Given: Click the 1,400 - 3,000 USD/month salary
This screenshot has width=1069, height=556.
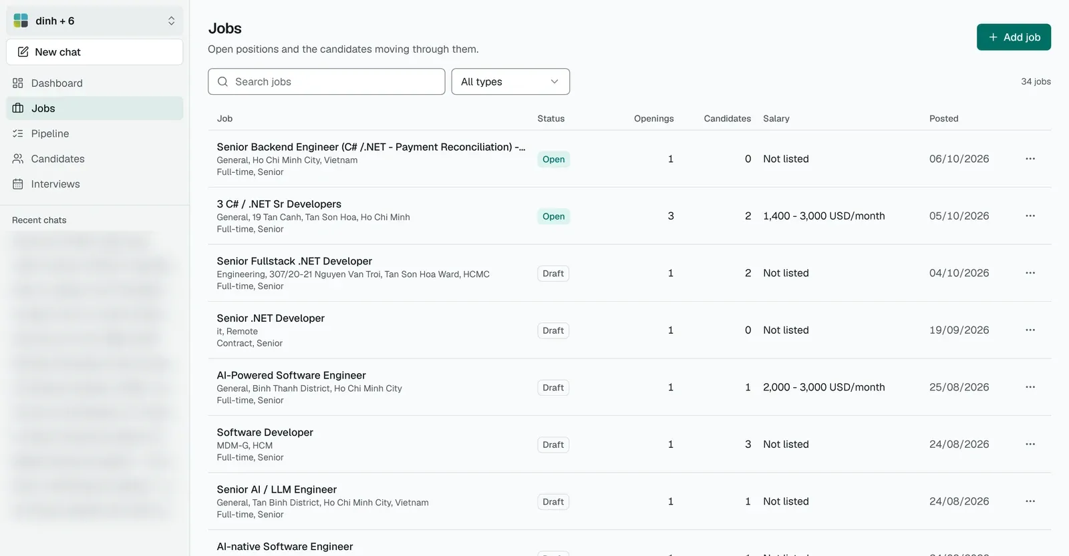Looking at the screenshot, I should point(824,216).
